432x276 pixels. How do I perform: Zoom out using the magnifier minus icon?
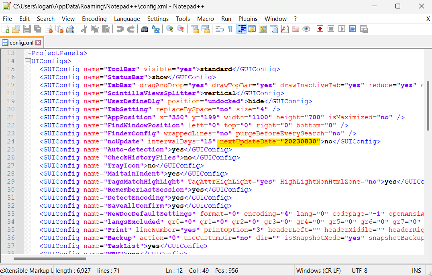(x=180, y=29)
